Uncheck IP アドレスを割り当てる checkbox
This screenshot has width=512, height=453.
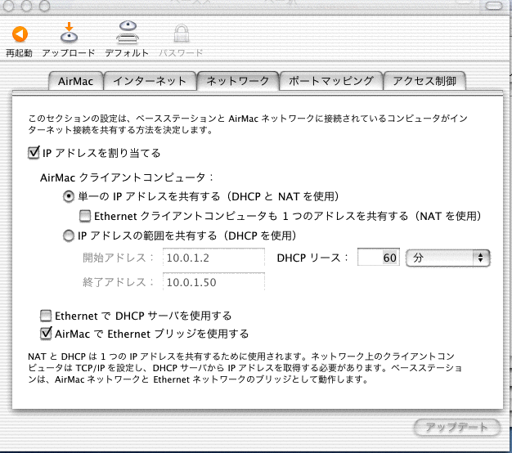coord(34,152)
